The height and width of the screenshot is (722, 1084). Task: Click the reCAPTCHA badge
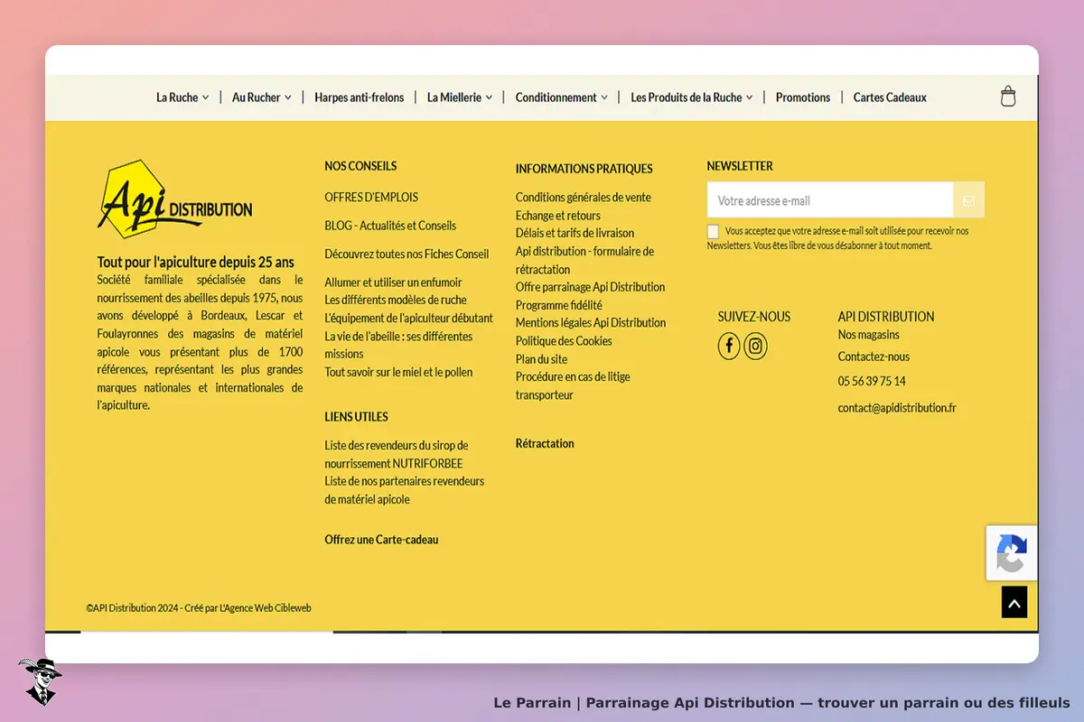point(1012,552)
